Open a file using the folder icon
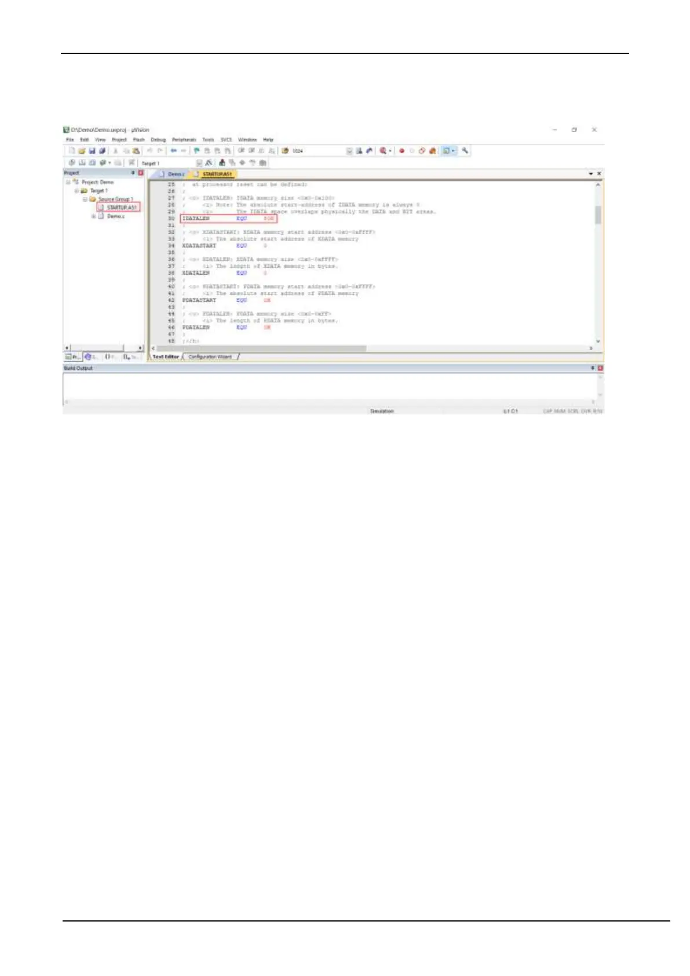690x976 pixels. click(82, 151)
